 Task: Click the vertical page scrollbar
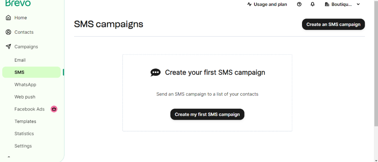376,63
